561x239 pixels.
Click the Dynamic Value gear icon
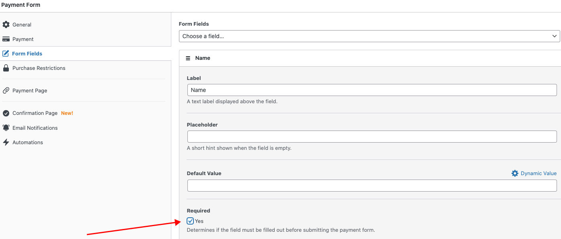[515, 173]
